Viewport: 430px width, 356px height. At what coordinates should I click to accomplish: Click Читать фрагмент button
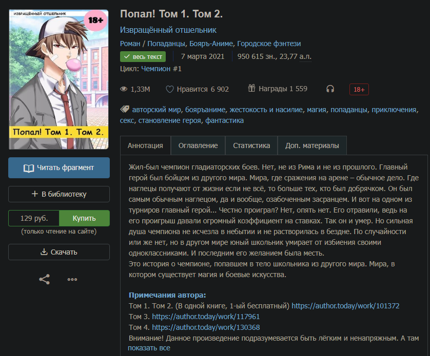pyautogui.click(x=59, y=167)
